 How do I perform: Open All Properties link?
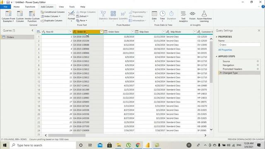(x=225, y=50)
